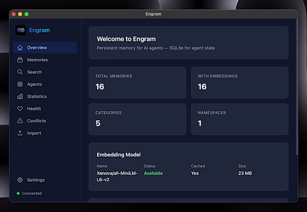Click the value 1 under Namespaces
This screenshot has height=212, width=307.
tap(200, 123)
